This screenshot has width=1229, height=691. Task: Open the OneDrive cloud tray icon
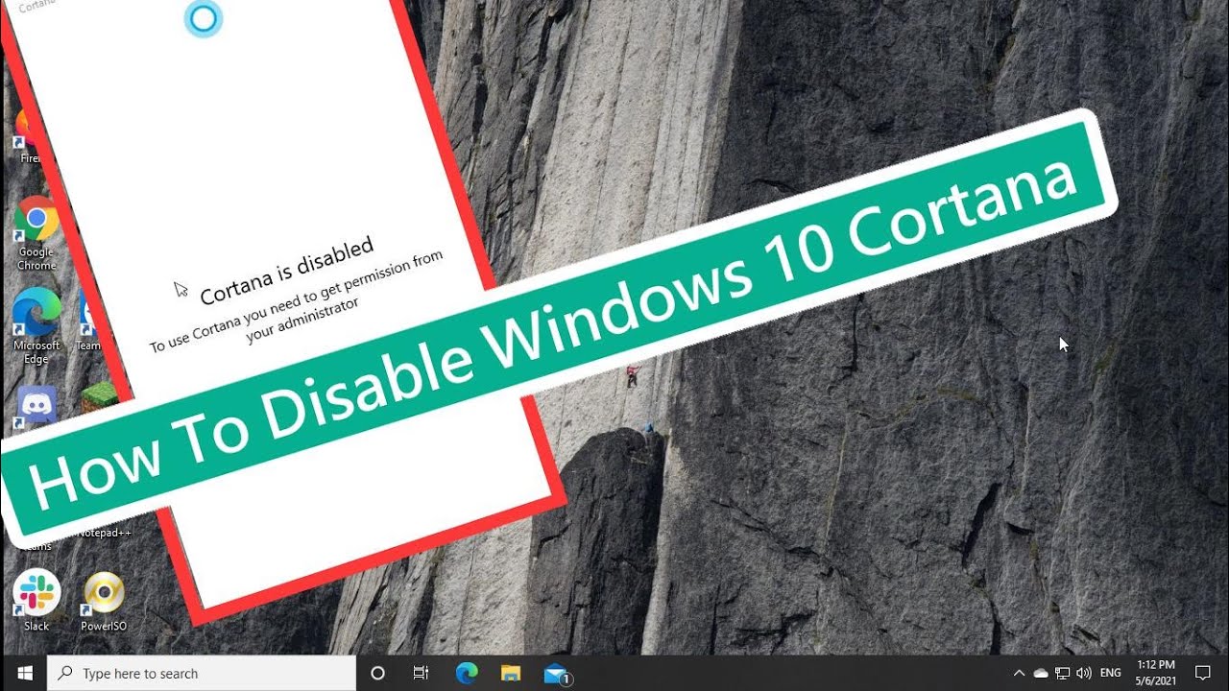click(x=1041, y=674)
